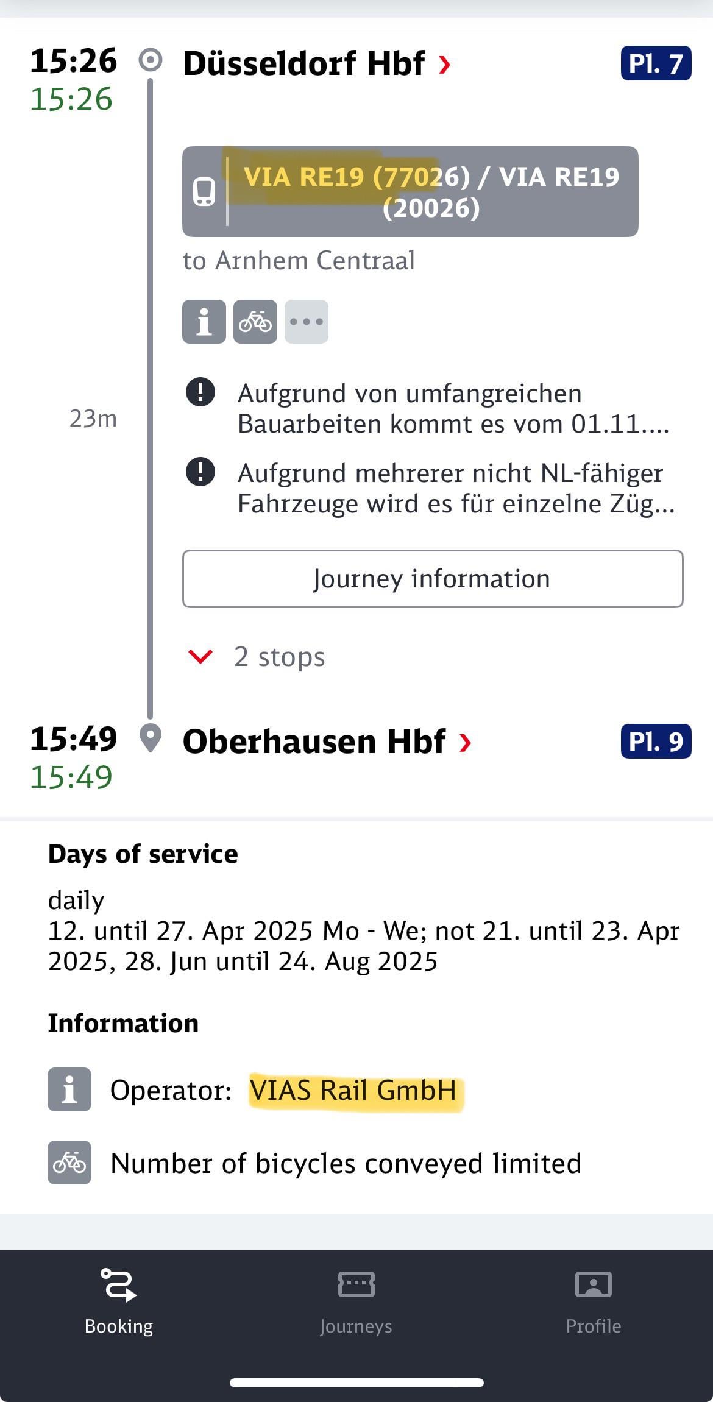
Task: Tap bicycle icon beside bicycles conveyed limited
Action: 69,1163
